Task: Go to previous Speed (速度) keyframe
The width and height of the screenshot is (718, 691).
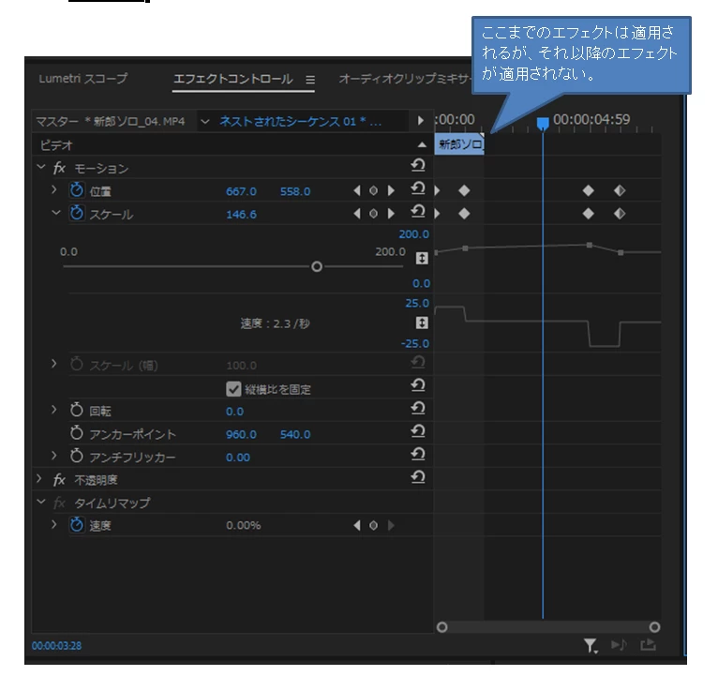Action: tap(357, 525)
